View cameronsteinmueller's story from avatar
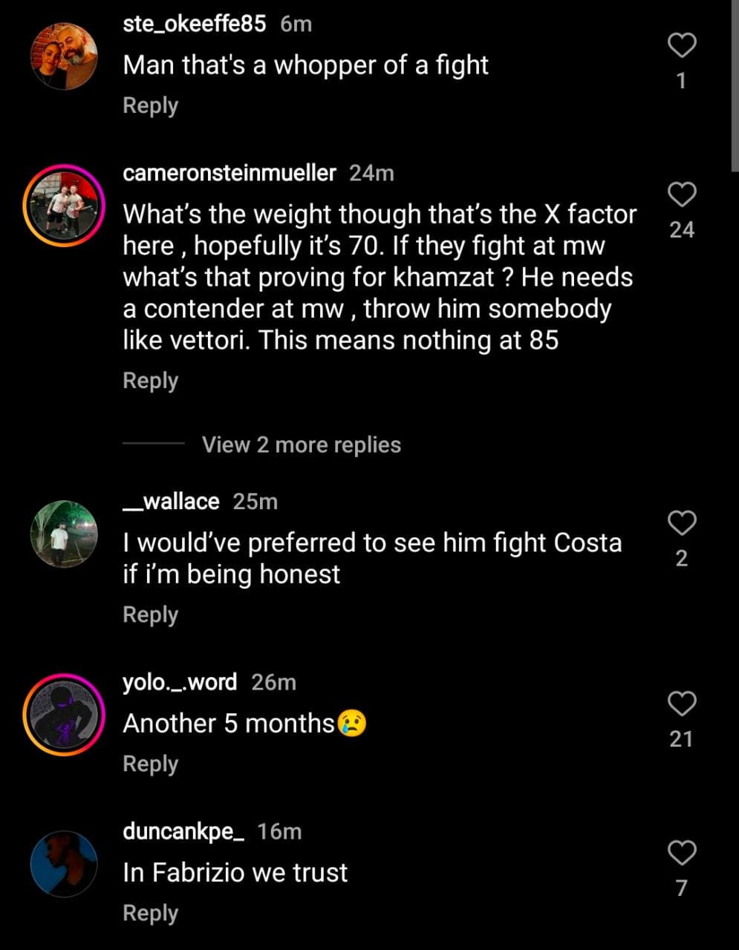This screenshot has height=950, width=739. [x=64, y=205]
